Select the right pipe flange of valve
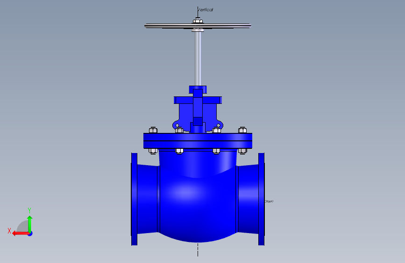Screen dimensions: 405x263 (x=262, y=199)
